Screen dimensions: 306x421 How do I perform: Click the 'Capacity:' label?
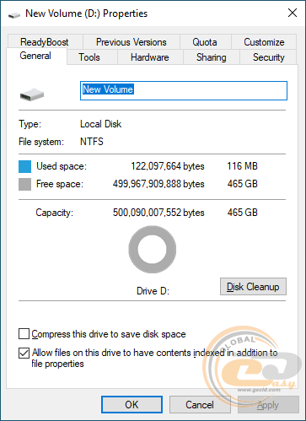click(55, 213)
